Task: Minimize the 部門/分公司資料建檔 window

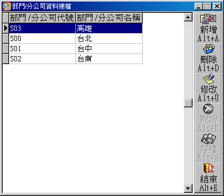Action: (199, 6)
